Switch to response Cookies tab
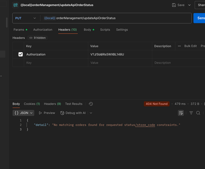The image size is (205, 169). pos(32,104)
